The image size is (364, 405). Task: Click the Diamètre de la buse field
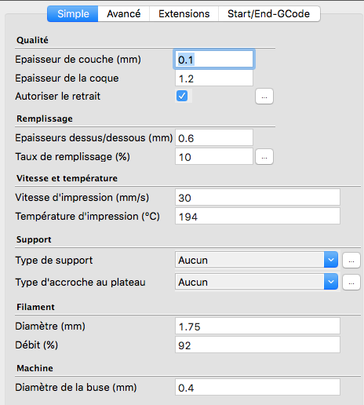coord(257,387)
